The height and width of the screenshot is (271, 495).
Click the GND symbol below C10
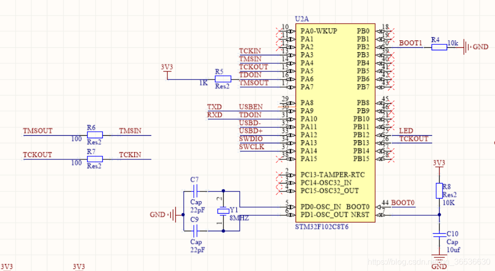439,261
